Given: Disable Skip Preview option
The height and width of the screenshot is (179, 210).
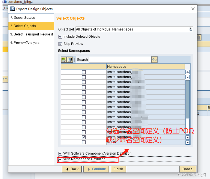Looking at the screenshot, I should (x=60, y=44).
